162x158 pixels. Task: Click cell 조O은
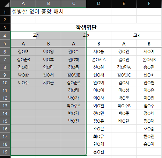(98, 129)
